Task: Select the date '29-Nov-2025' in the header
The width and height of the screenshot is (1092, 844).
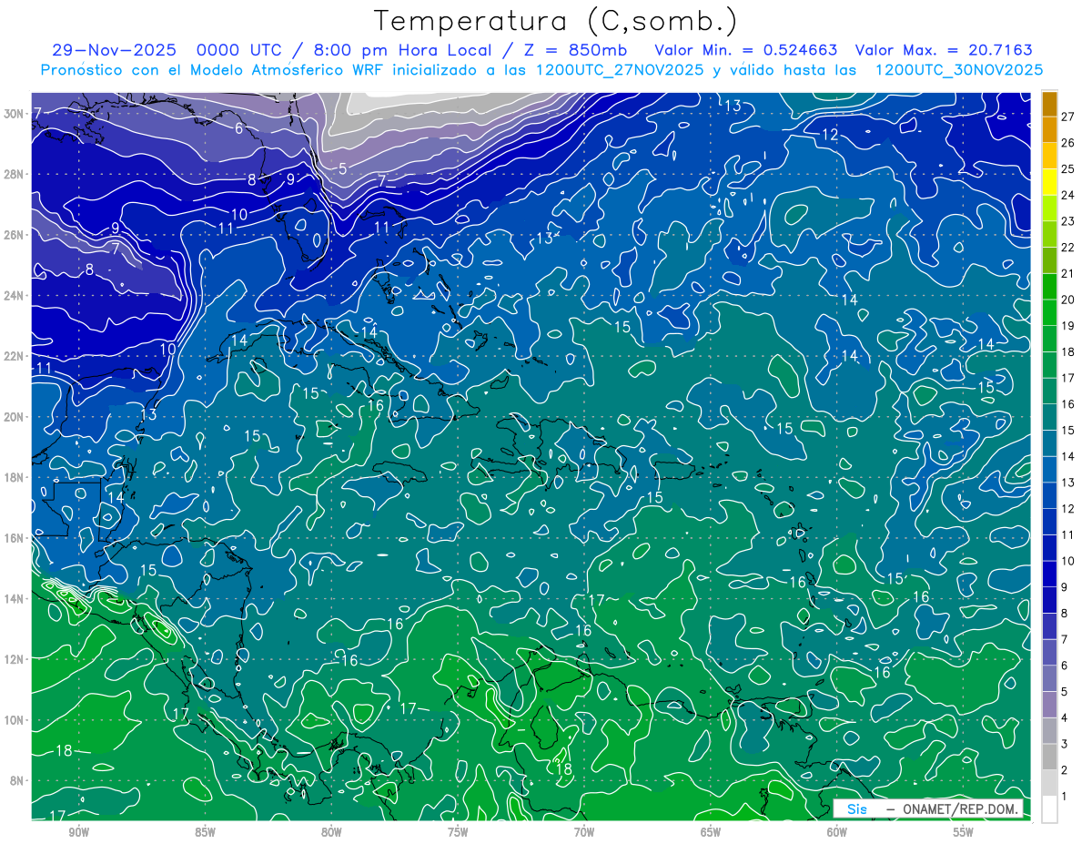Action: [x=113, y=50]
